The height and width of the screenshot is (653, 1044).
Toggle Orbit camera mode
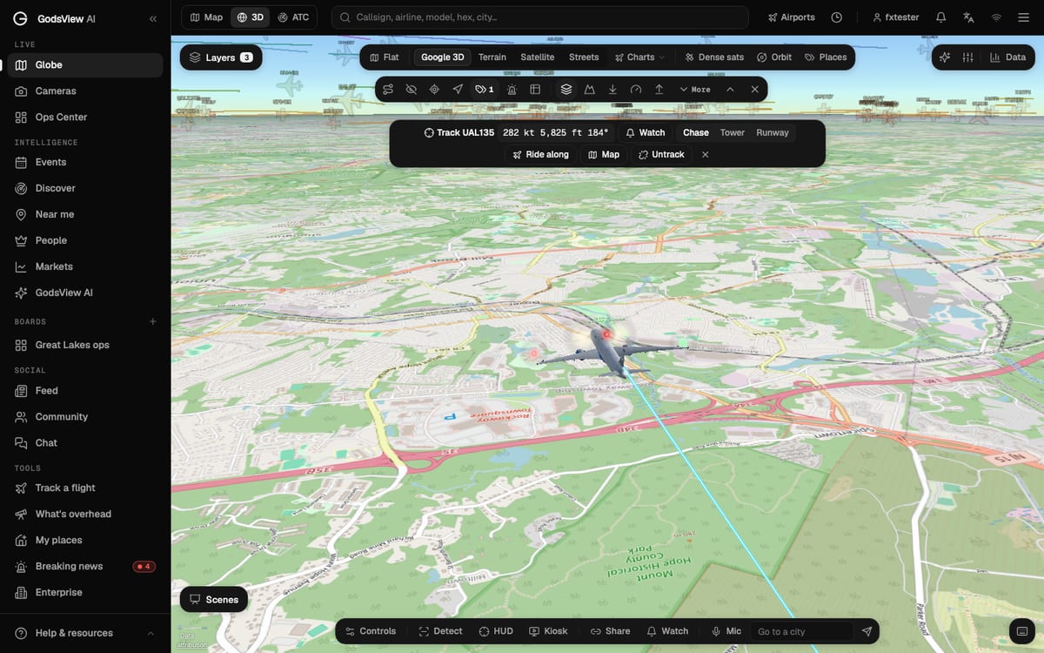point(774,57)
